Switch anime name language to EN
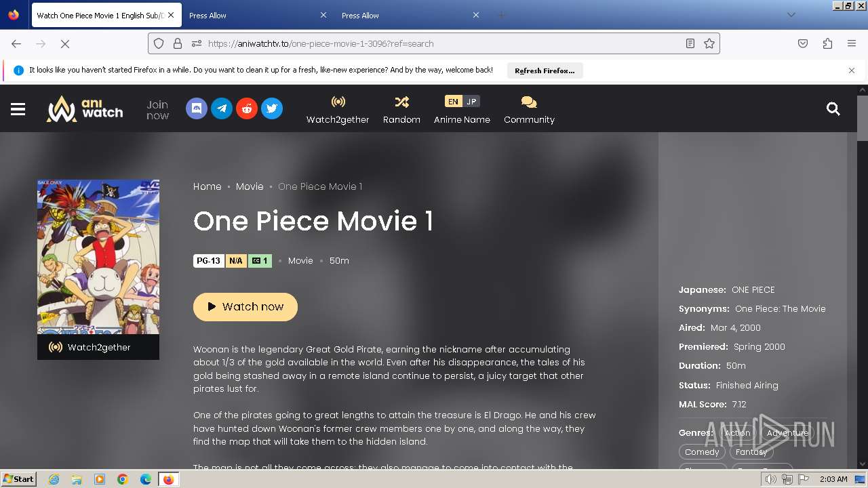 453,102
